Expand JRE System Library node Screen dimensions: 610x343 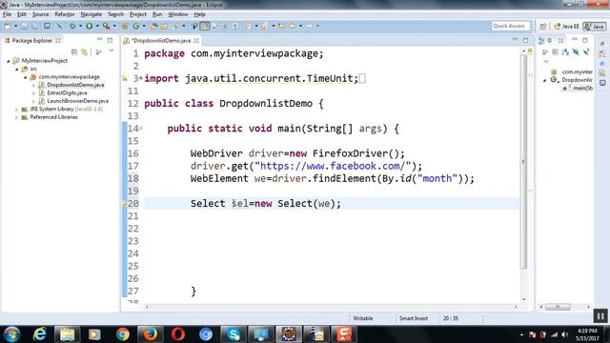click(x=17, y=110)
